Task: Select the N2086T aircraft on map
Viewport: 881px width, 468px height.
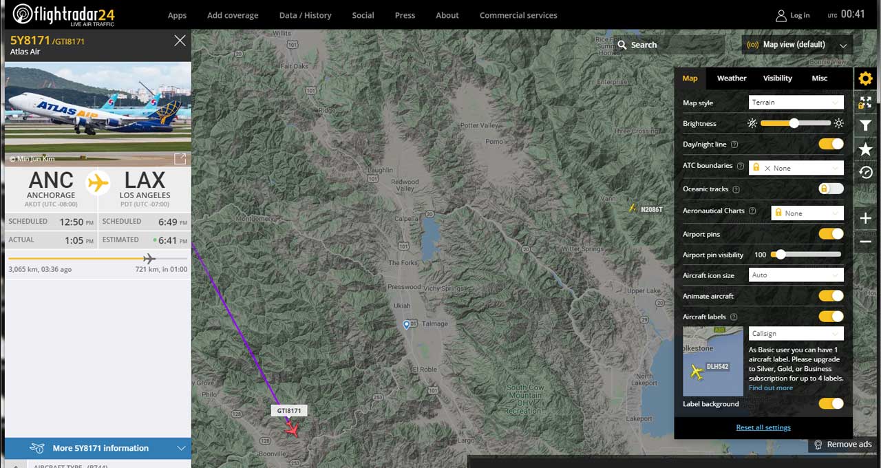Action: click(632, 208)
